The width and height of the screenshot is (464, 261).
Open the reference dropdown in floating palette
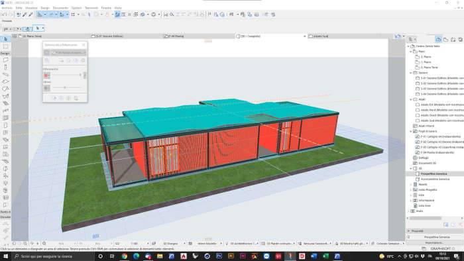tap(68, 52)
